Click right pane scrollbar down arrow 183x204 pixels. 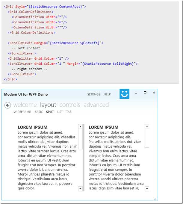click(147, 189)
